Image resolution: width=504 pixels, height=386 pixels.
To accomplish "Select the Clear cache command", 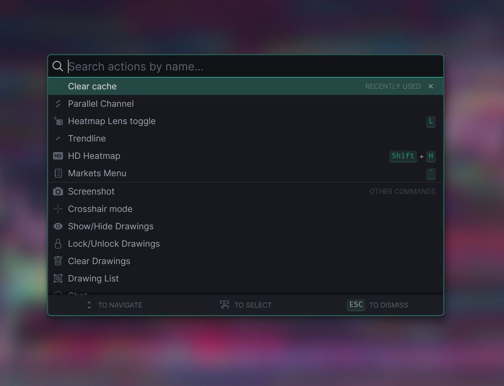I will pos(246,86).
